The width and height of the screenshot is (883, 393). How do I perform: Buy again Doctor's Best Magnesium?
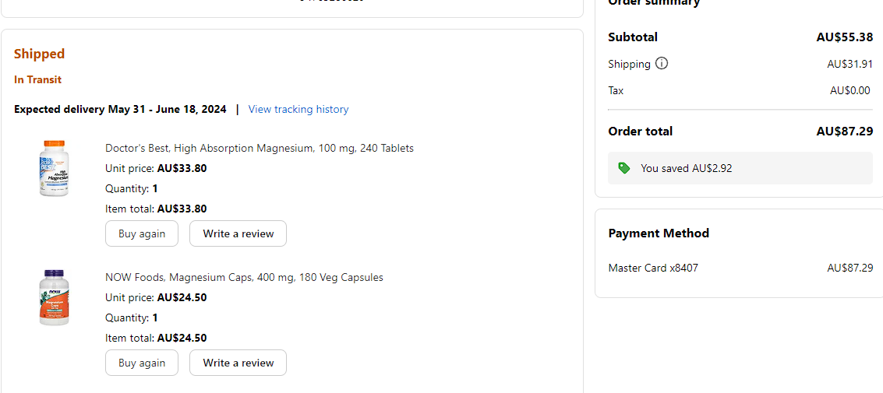pos(142,233)
